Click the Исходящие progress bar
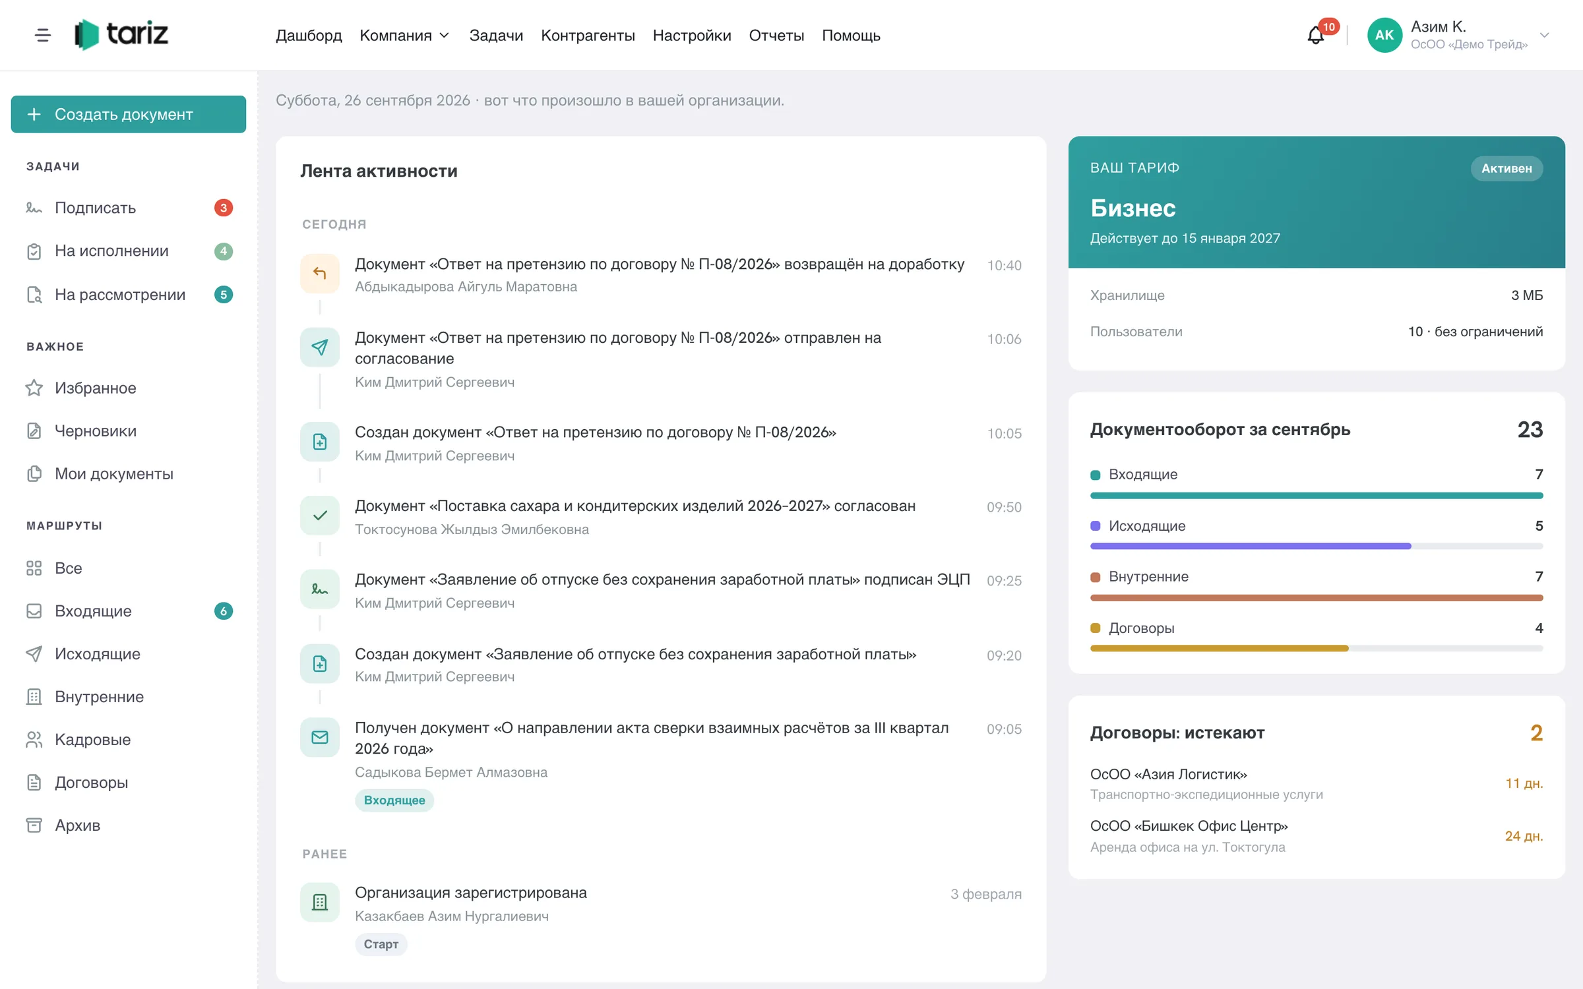 (1316, 546)
